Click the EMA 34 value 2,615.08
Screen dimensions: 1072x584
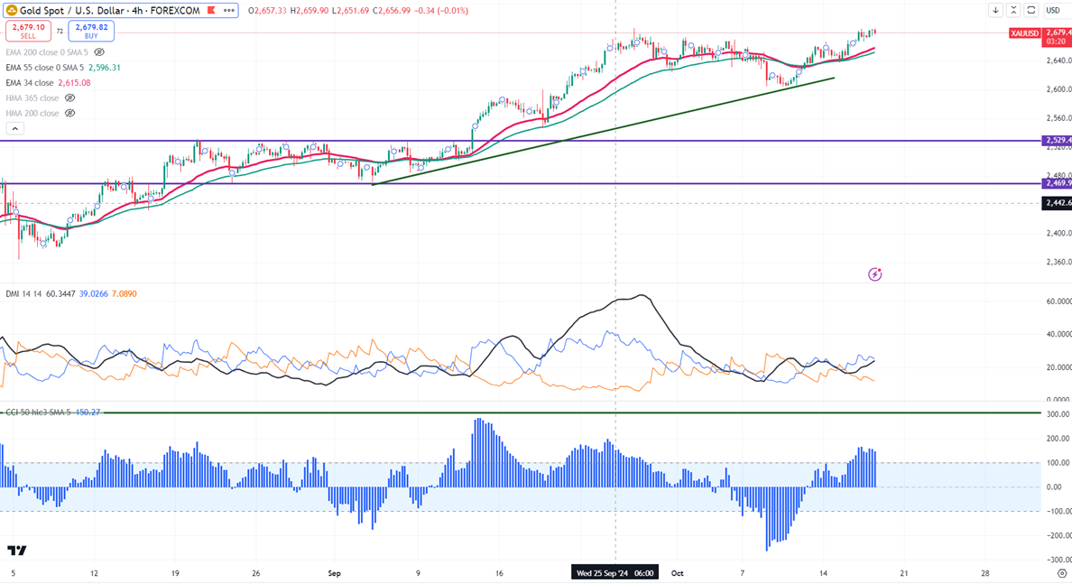[x=75, y=83]
